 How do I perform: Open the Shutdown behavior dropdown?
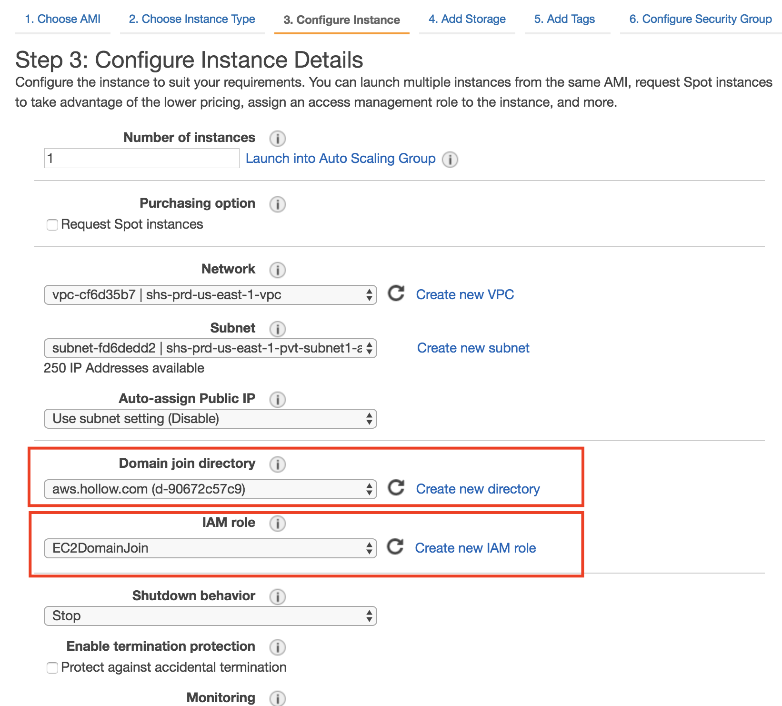(x=210, y=616)
